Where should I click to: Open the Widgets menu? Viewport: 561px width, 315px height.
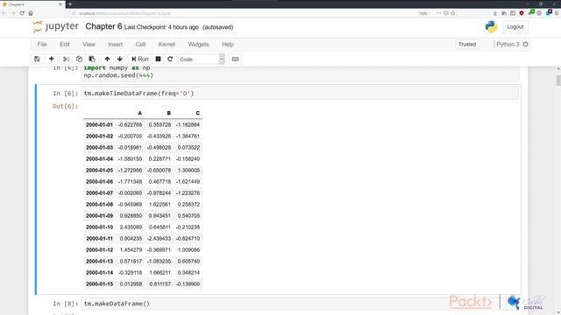[x=198, y=45]
